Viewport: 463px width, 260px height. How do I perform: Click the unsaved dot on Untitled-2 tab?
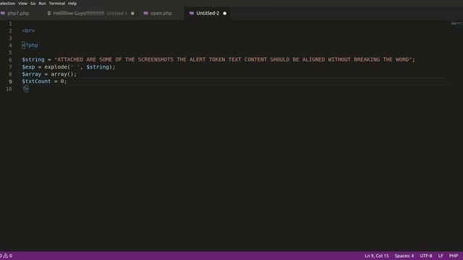point(225,13)
